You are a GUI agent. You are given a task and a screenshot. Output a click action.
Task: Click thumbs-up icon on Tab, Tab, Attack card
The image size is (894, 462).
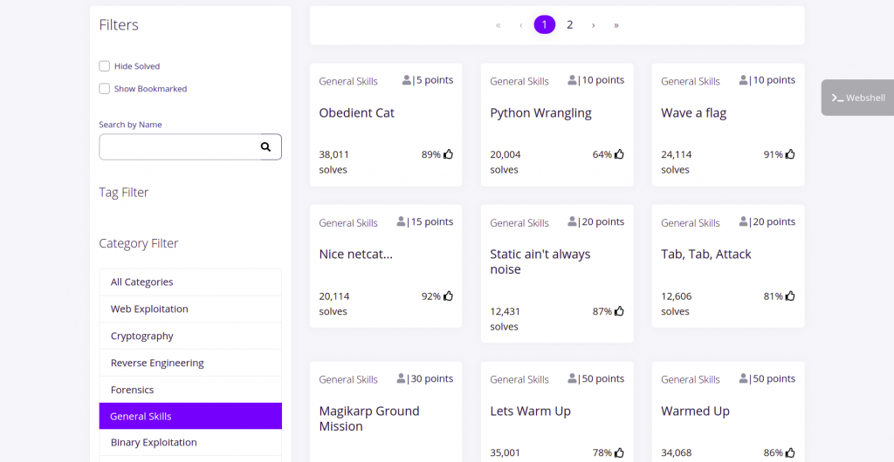pos(791,296)
